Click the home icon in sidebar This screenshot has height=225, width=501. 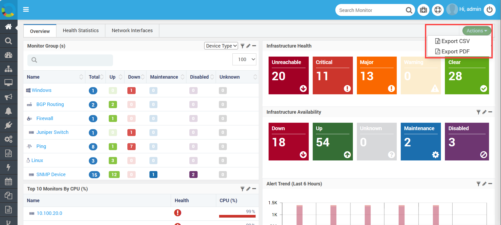pyautogui.click(x=9, y=27)
